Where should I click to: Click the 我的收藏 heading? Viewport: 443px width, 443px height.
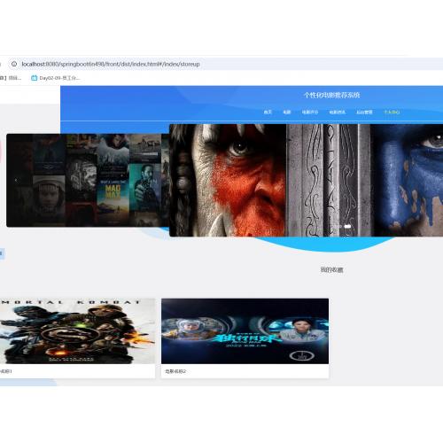(331, 269)
